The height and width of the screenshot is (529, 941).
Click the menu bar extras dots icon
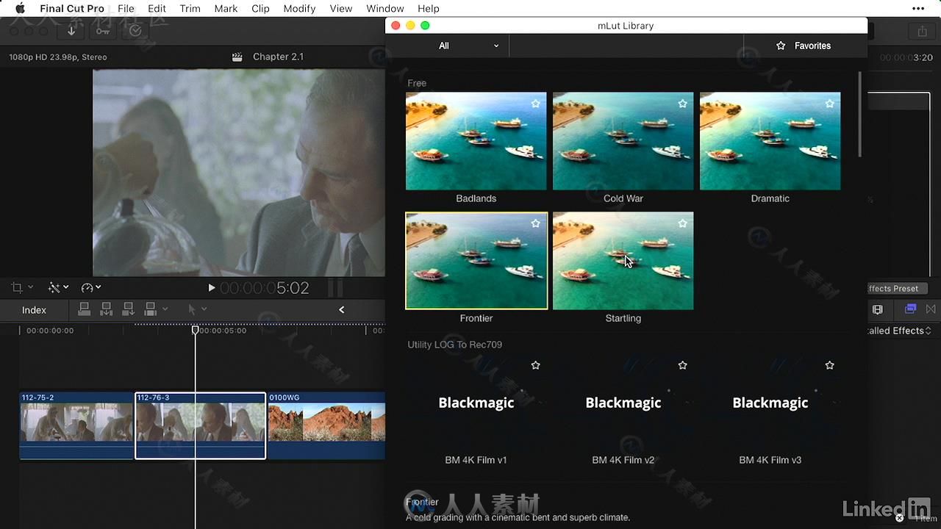918,9
